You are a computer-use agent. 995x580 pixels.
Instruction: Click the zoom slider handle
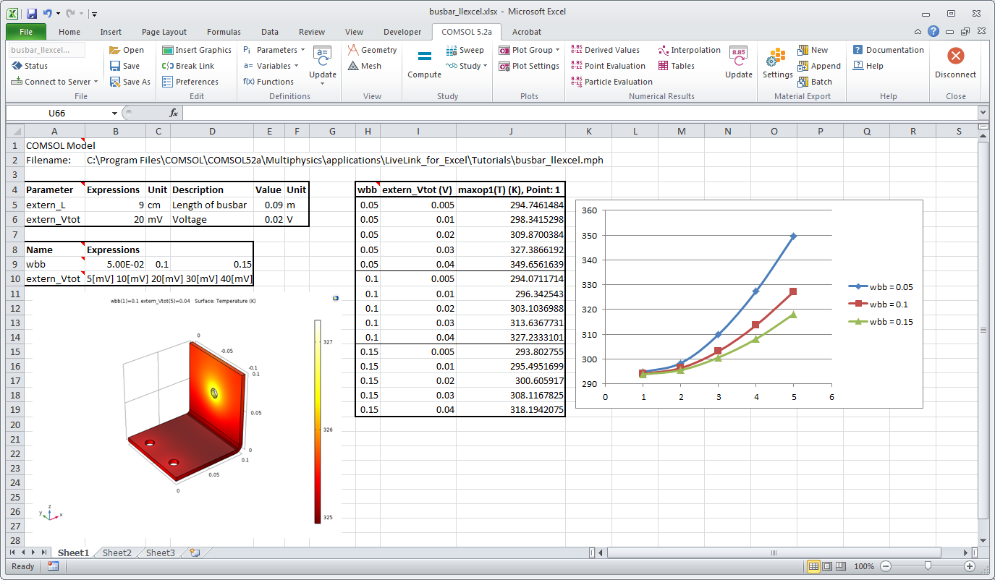point(927,566)
